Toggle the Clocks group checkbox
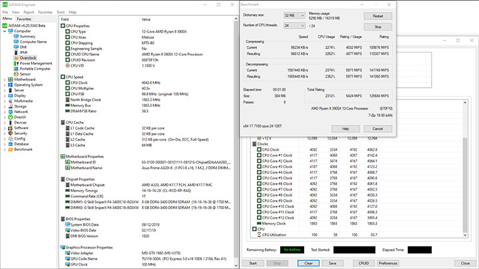 254,144
